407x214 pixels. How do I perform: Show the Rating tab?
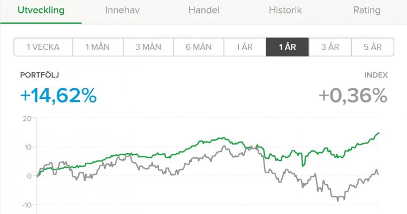point(367,10)
